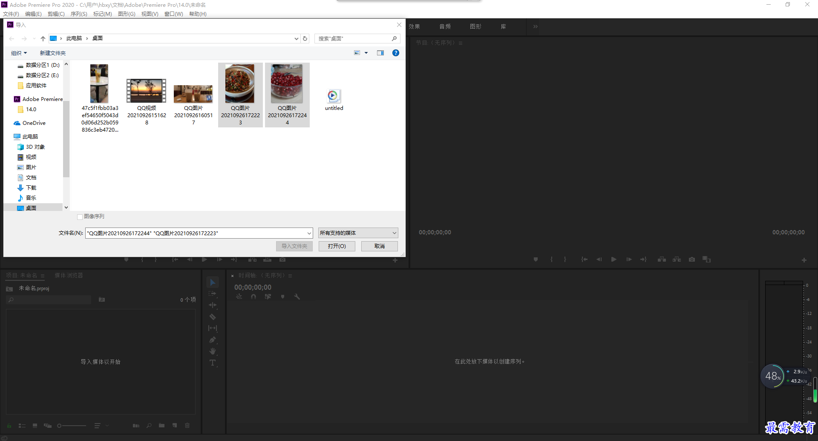
Task: Open the 所有支持的媒体 file type dropdown
Action: (358, 233)
